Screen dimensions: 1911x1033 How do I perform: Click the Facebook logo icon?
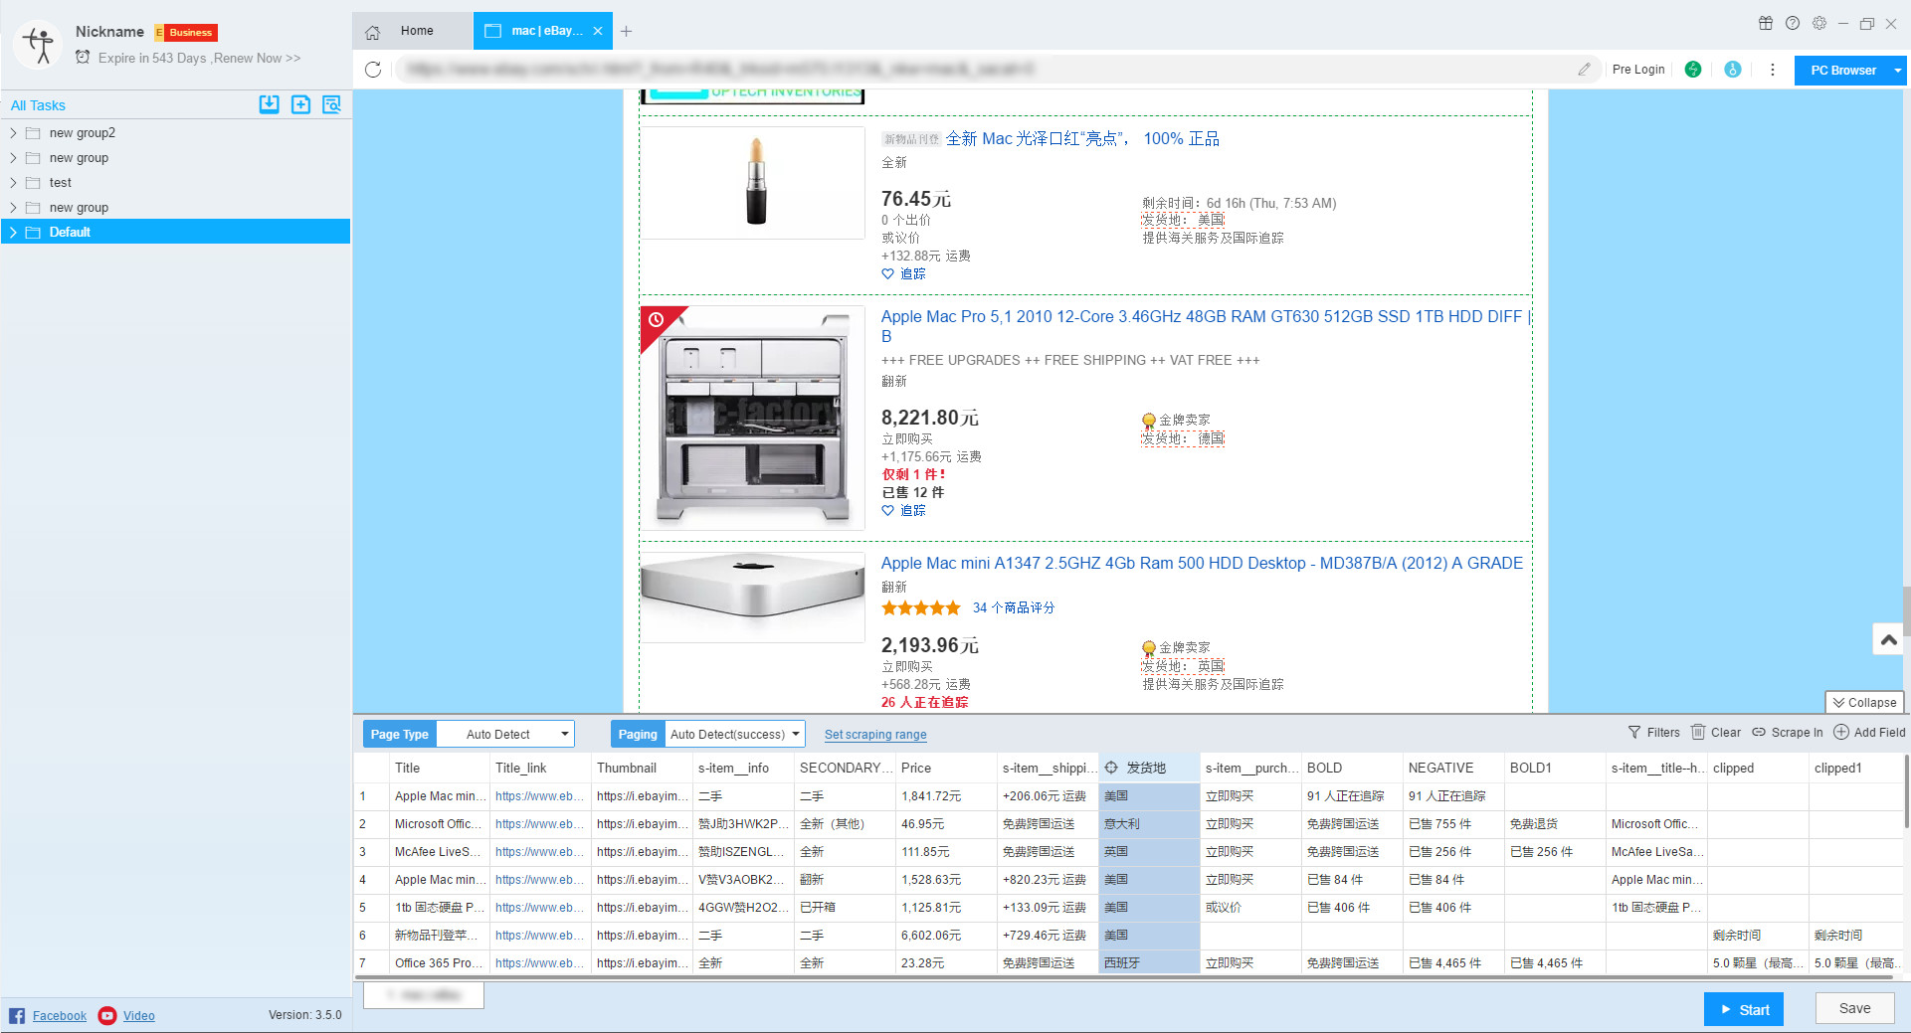[x=17, y=1015]
